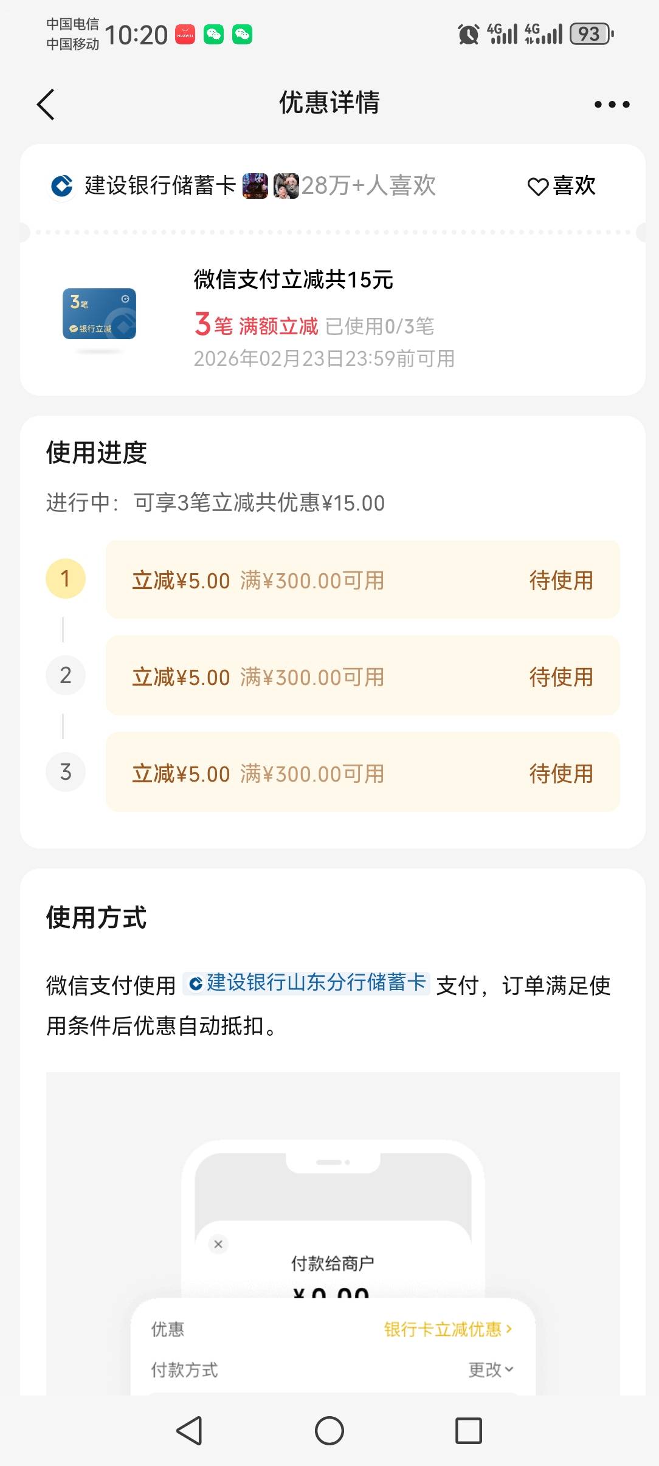
Task: Close the payment illustration with X icon
Action: (218, 1244)
